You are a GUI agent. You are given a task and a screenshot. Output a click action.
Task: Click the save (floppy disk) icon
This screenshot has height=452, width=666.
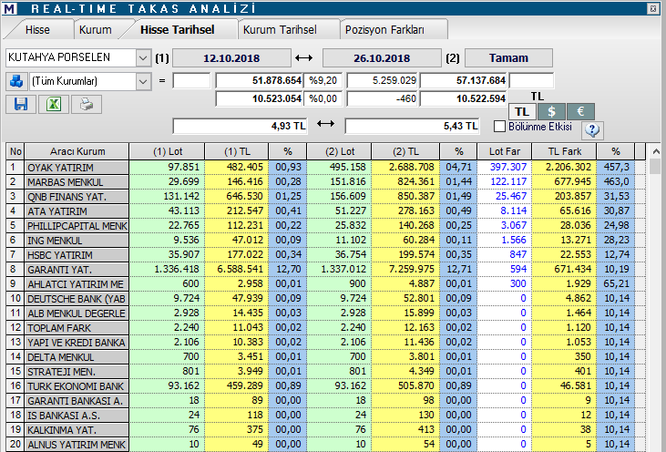pyautogui.click(x=21, y=104)
